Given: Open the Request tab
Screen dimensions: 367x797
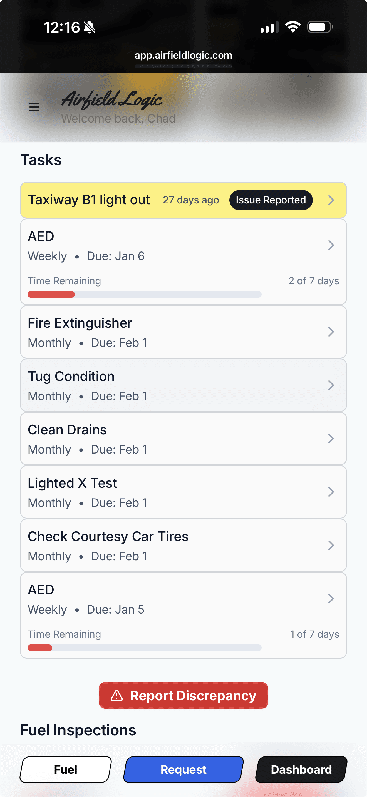Looking at the screenshot, I should [x=183, y=769].
